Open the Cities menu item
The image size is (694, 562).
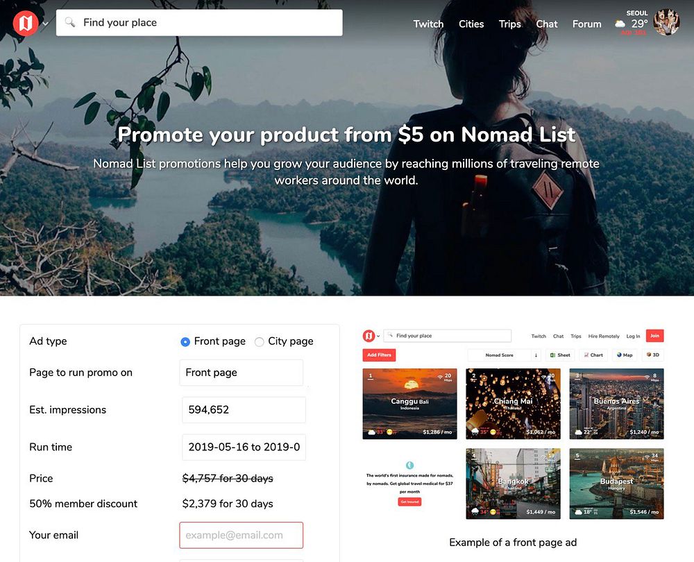click(x=471, y=24)
